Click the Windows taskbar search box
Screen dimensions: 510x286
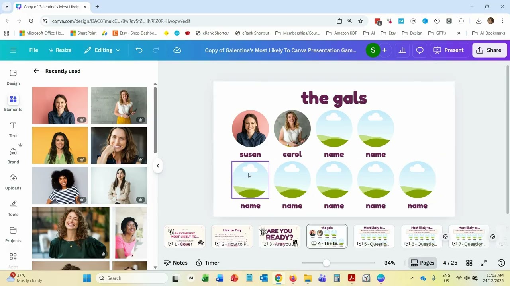[132, 278]
